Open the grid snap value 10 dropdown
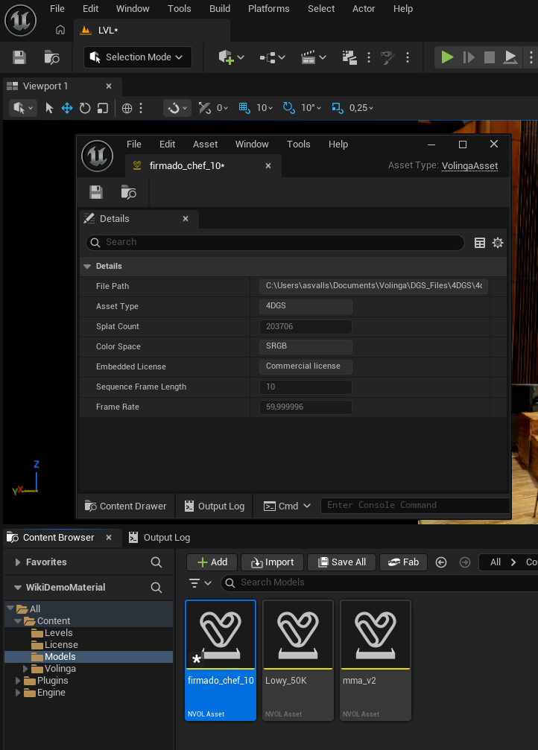The width and height of the screenshot is (538, 750). [265, 108]
